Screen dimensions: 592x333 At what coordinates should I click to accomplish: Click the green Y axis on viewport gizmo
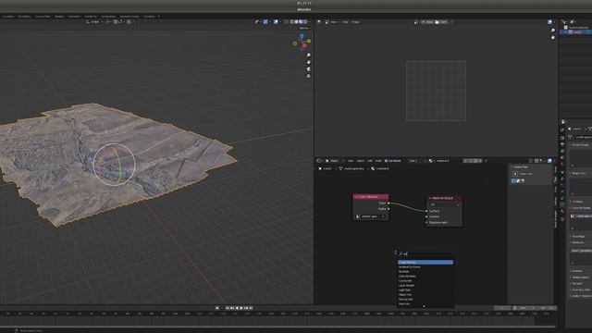click(x=309, y=41)
